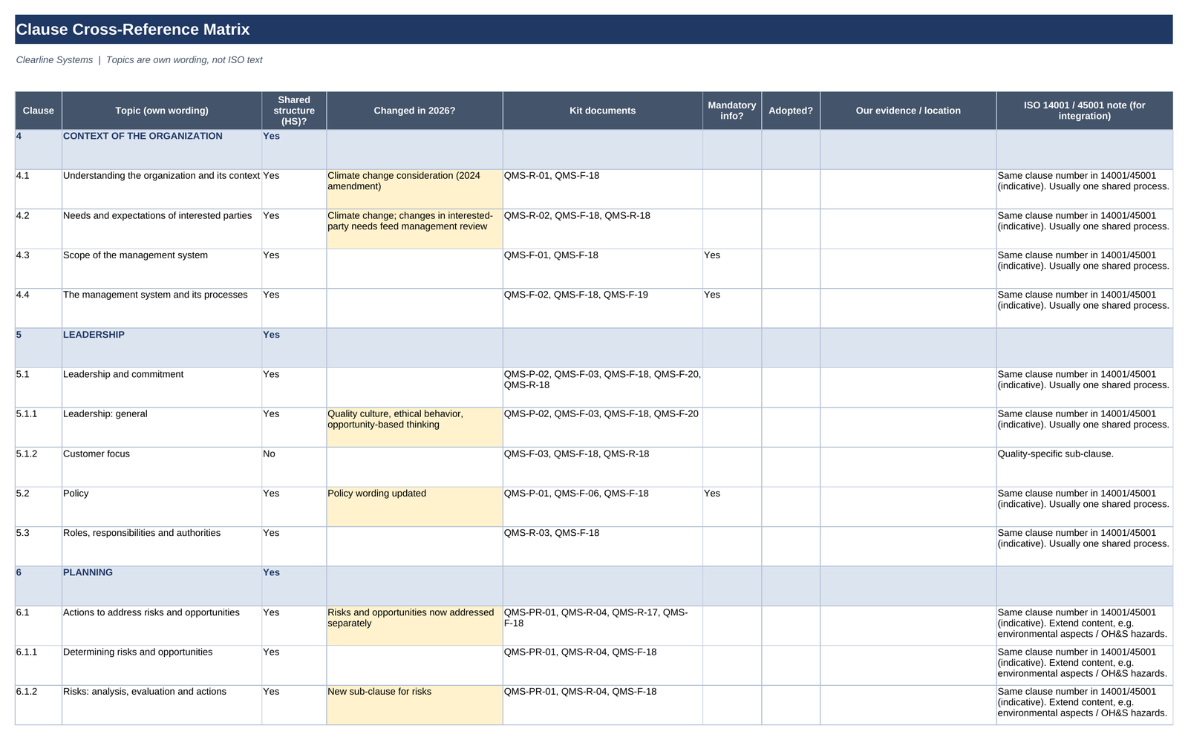Viewport: 1188px width, 740px height.
Task: Click the "Mandatory info?" column header
Action: 732,111
